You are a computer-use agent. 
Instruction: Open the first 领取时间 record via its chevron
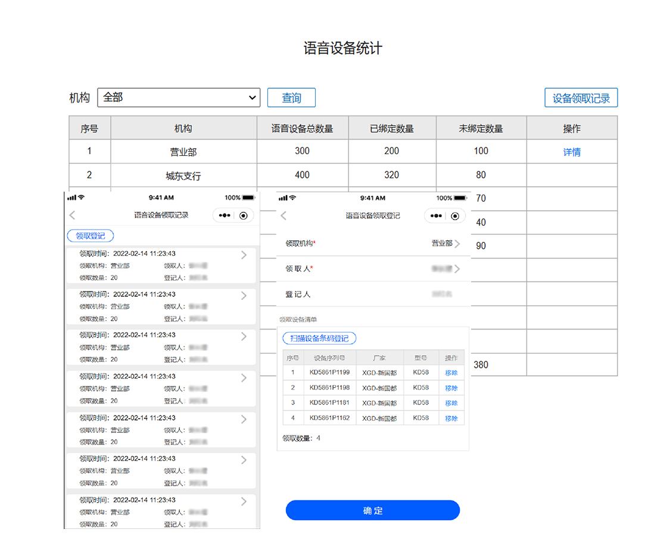pos(243,255)
